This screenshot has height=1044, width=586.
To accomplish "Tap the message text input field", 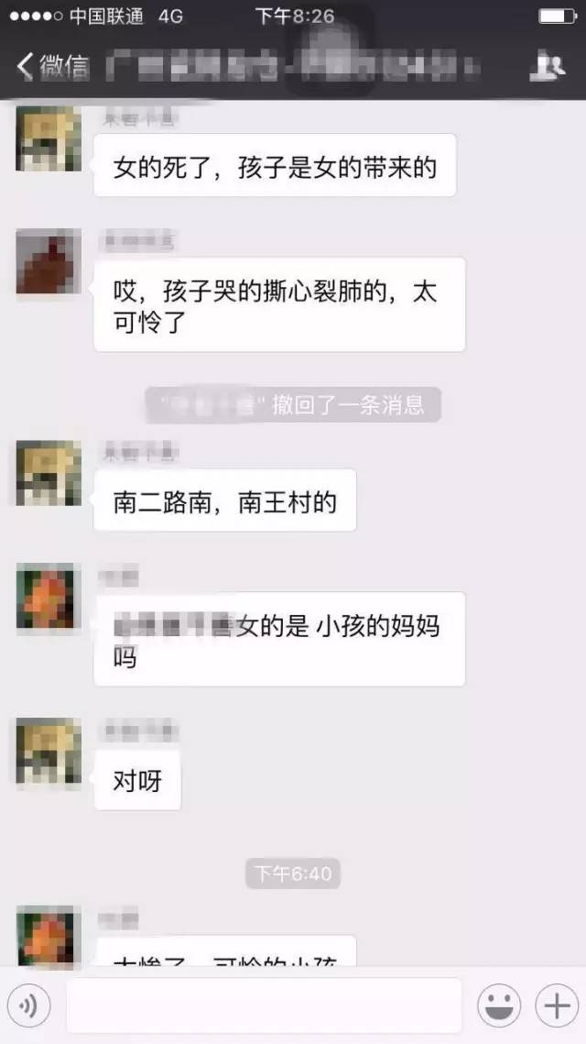I will (264, 1006).
